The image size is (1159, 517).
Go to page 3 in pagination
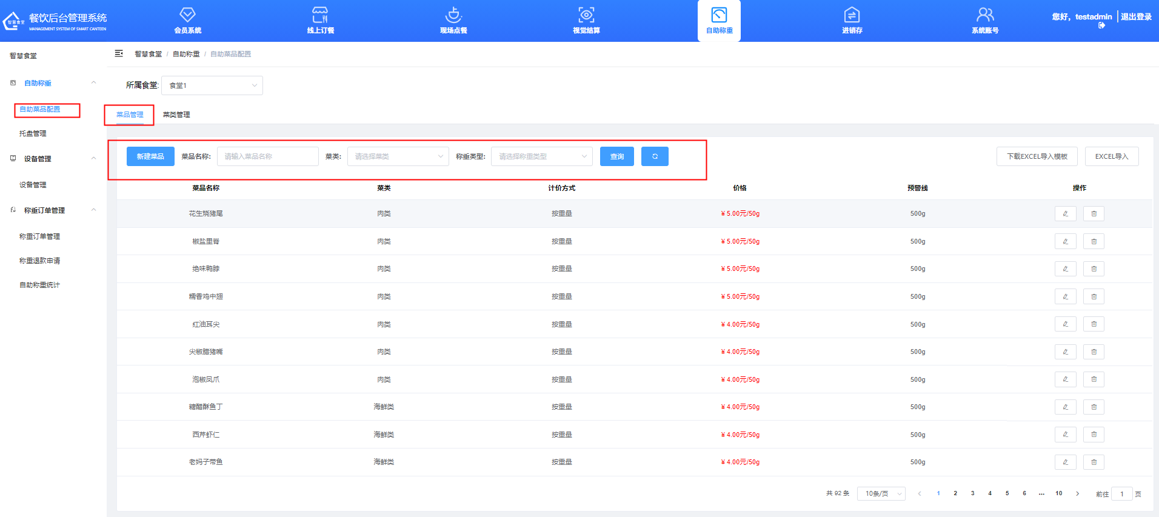tap(972, 493)
